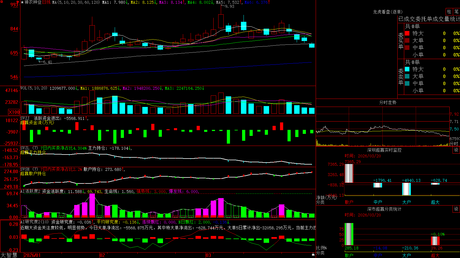Click 超大 category in 深圳超赢实时监控 chart
Image resolution: width=460 pixels, height=258 pixels.
coord(435,202)
